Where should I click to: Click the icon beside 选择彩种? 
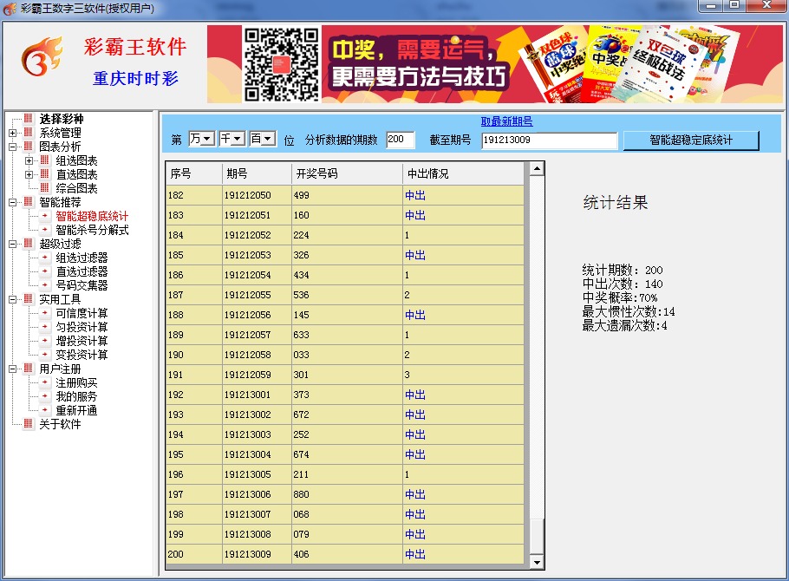point(28,119)
